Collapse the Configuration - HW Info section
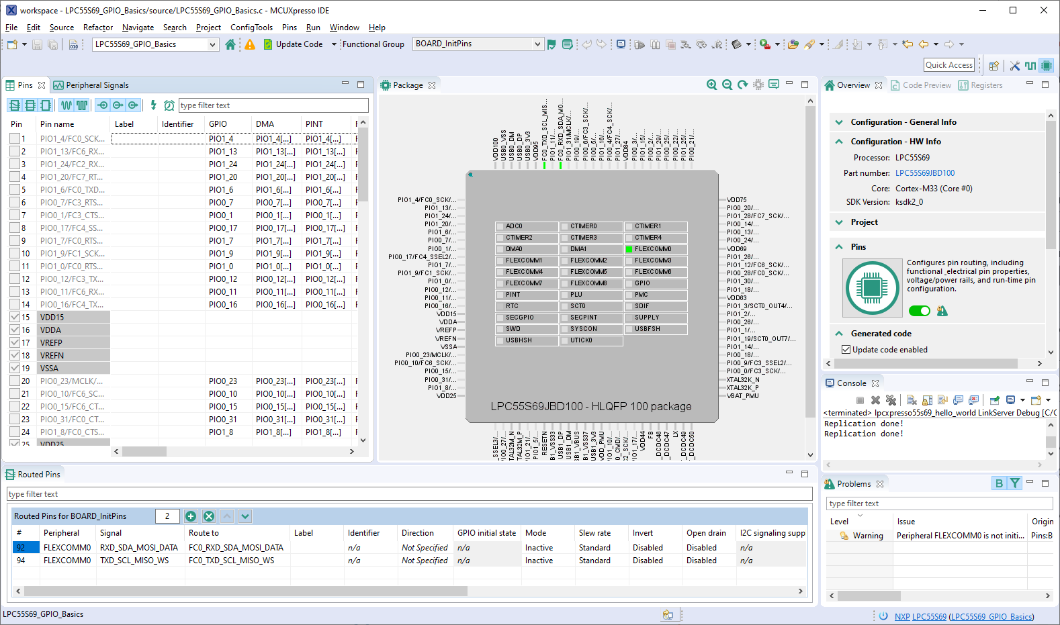 click(839, 142)
